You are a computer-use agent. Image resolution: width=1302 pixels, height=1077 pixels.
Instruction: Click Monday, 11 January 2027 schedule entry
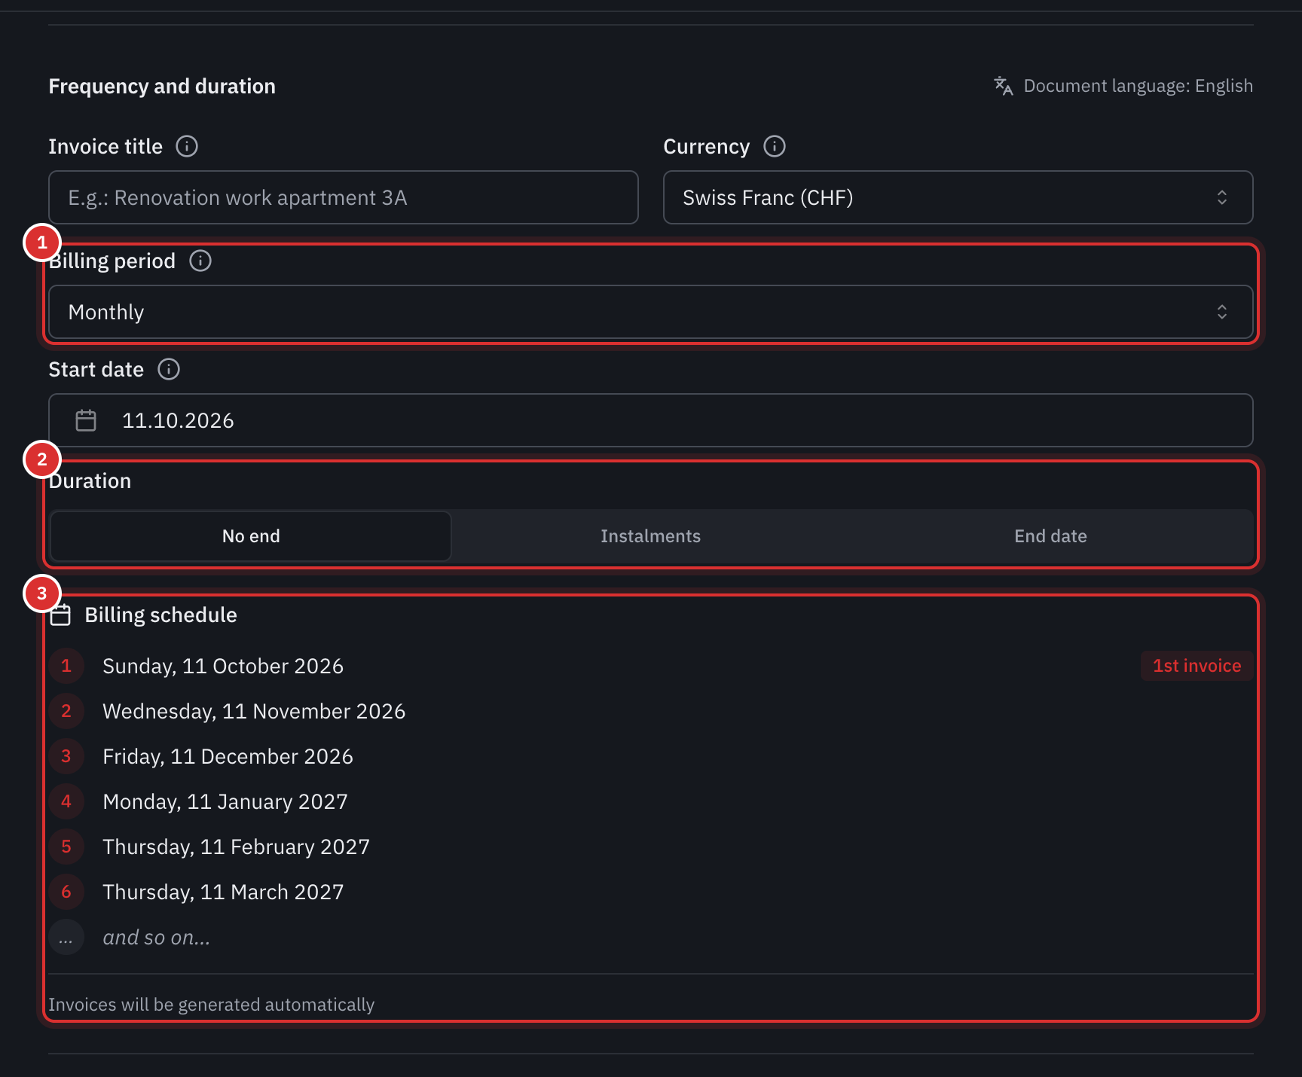pos(225,801)
